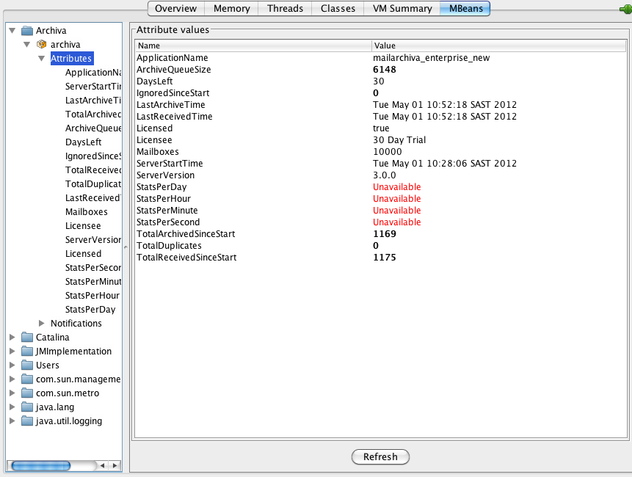Click the horizontal tree scrollbar thumb
This screenshot has width=632, height=477.
pyautogui.click(x=40, y=466)
